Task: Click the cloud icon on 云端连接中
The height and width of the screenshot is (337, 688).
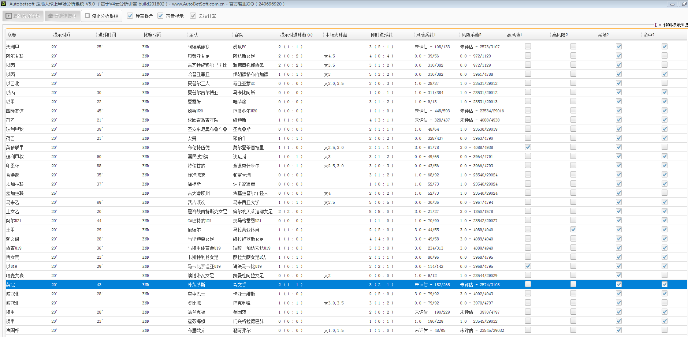Action: [x=51, y=16]
